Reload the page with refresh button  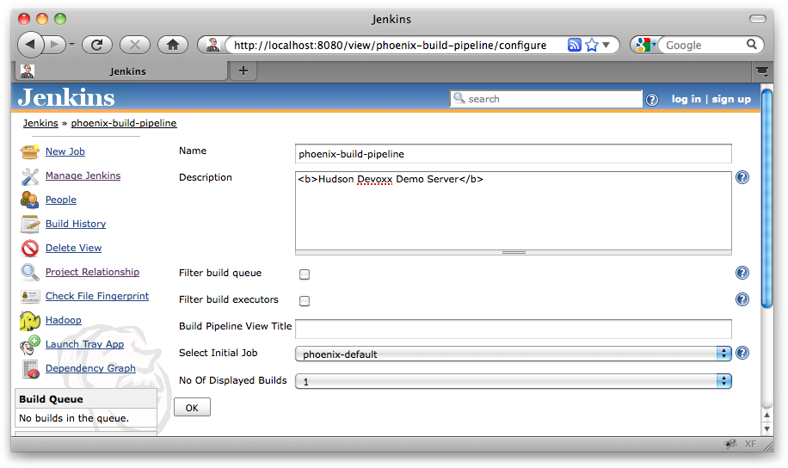pyautogui.click(x=96, y=45)
